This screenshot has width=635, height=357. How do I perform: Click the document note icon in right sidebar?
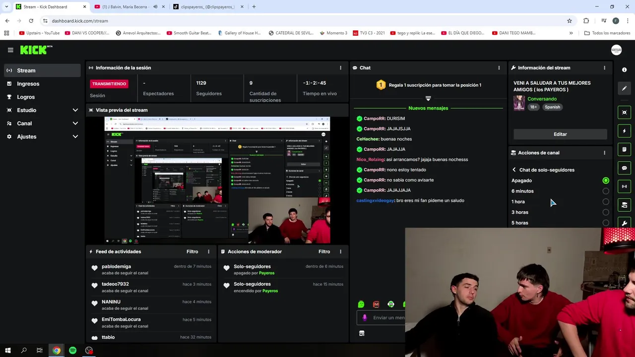[x=624, y=149]
